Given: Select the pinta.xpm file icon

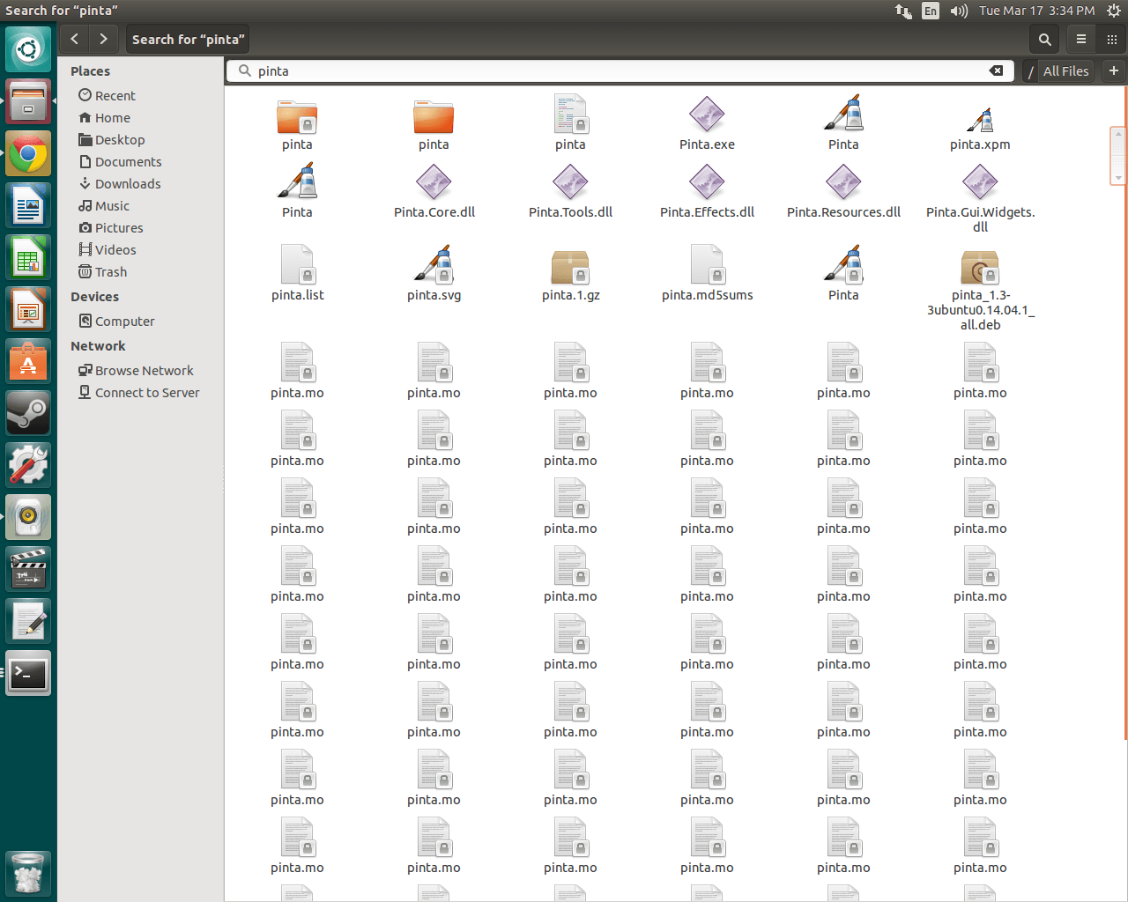Looking at the screenshot, I should click(x=980, y=119).
